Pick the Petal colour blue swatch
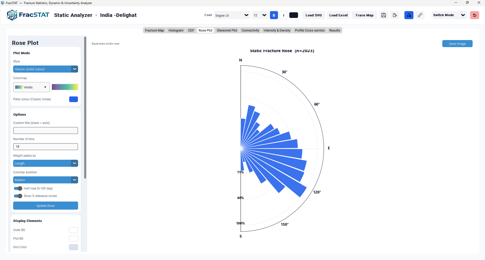The height and width of the screenshot is (260, 485). coord(74,99)
